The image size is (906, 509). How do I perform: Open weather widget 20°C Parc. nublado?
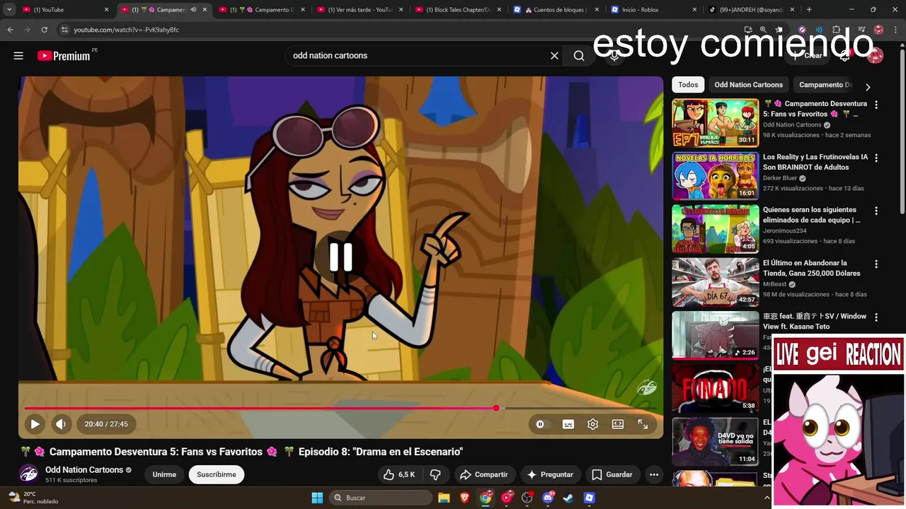[x=33, y=498]
